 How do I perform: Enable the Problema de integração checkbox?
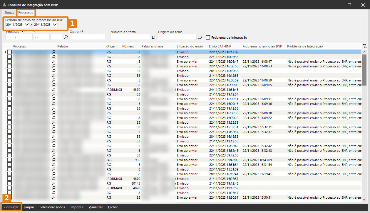tap(208, 37)
